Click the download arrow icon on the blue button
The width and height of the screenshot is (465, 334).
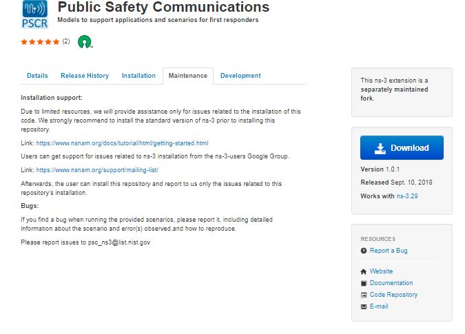[380, 148]
